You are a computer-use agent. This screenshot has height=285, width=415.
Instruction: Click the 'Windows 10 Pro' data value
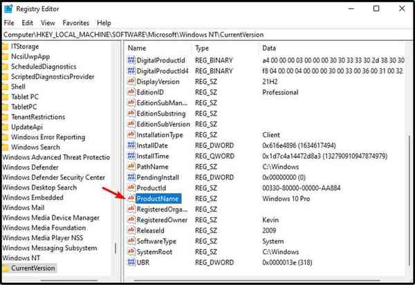286,199
